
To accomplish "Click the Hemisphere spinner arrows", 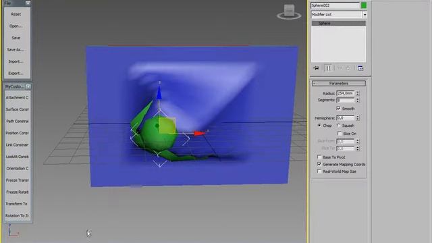I will pyautogui.click(x=358, y=118).
